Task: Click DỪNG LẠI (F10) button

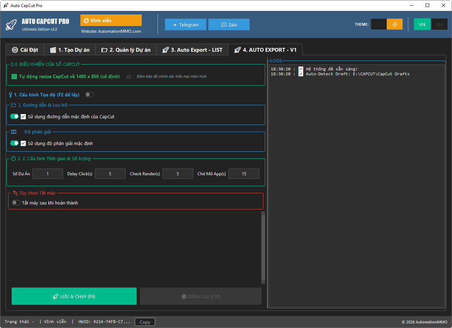Action: tap(201, 296)
